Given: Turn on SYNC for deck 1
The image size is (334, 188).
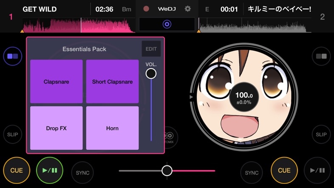Looking at the screenshot, I should coord(82,173).
